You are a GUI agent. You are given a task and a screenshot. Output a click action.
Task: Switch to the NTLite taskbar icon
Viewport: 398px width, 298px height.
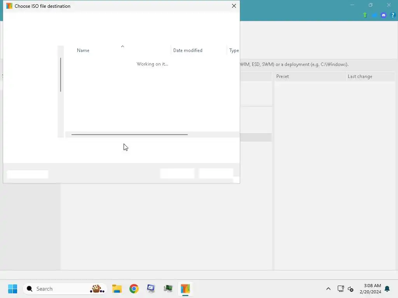185,289
